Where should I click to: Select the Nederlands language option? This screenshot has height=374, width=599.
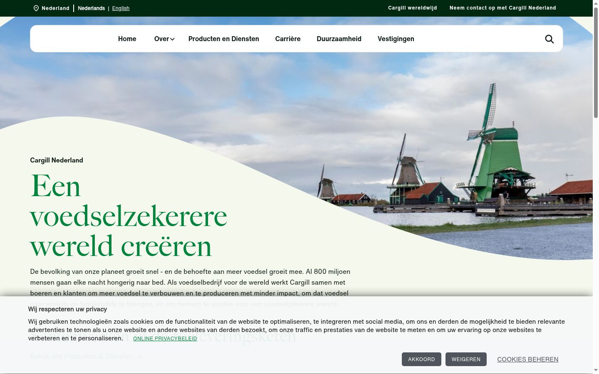tap(92, 8)
